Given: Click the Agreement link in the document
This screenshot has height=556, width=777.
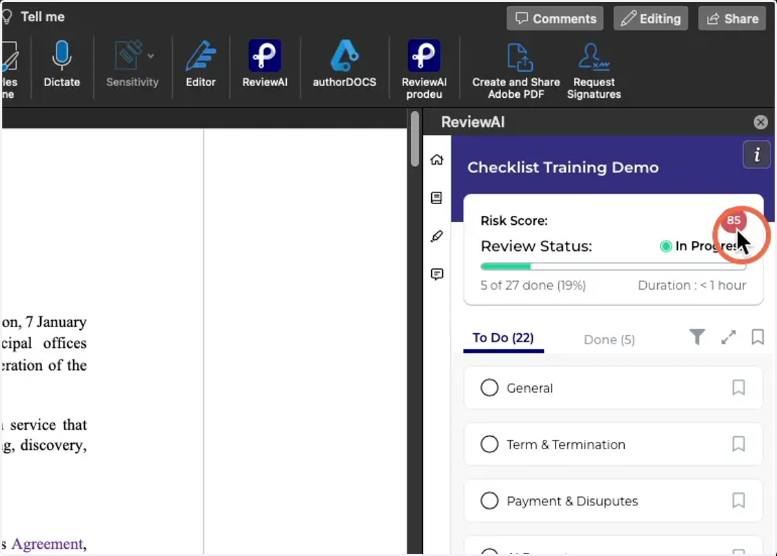Looking at the screenshot, I should [47, 544].
